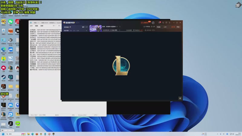
Task: Click the edit icon after the stream title
Action: click(120, 27)
